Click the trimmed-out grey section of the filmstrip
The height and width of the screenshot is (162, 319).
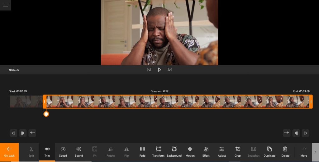point(26,101)
